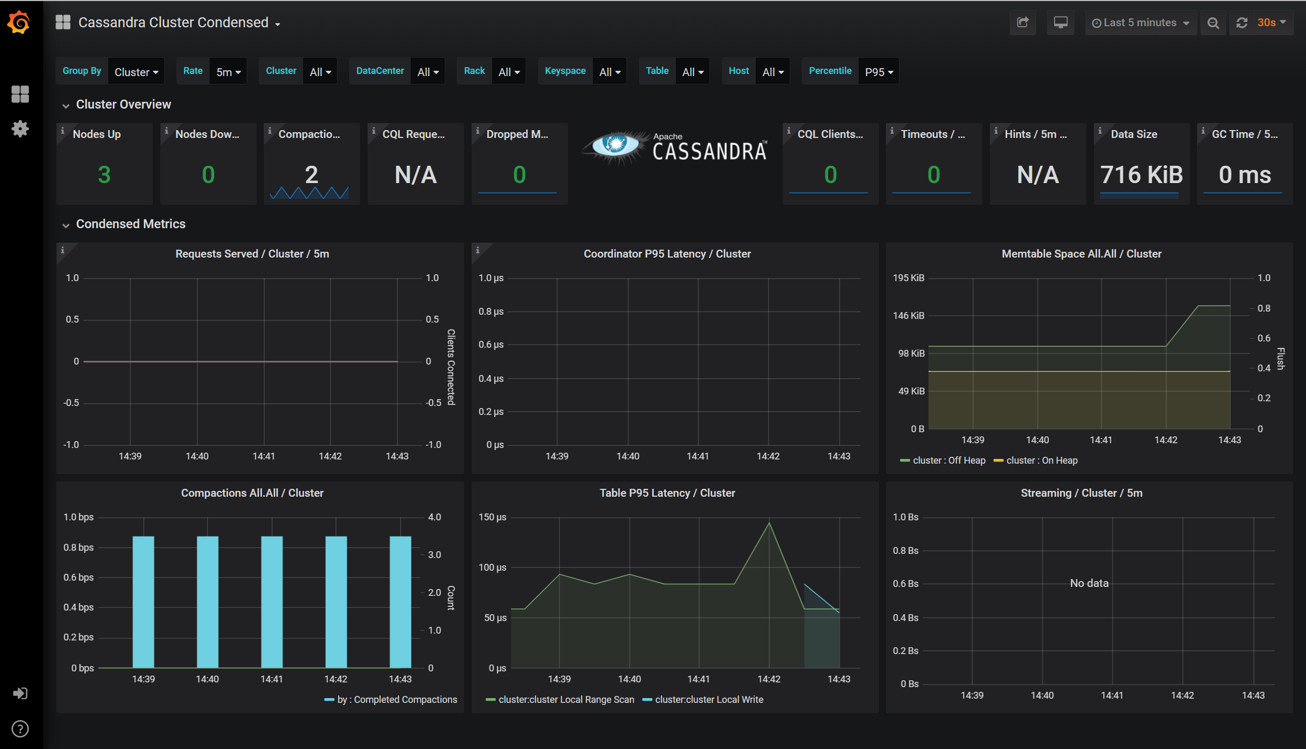Select the DataCenter All filter
This screenshot has height=749, width=1306.
[428, 71]
